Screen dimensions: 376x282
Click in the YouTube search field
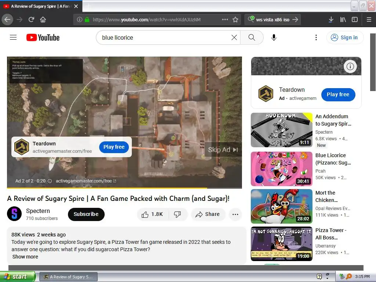(x=166, y=37)
